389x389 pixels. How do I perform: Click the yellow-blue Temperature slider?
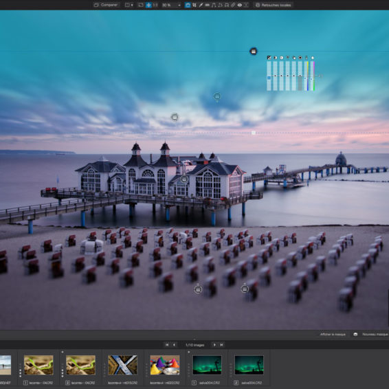coord(306,76)
